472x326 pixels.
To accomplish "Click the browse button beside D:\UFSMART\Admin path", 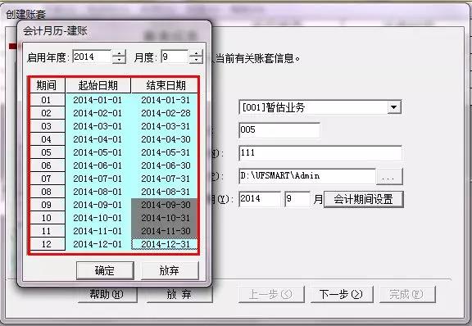I will point(389,176).
